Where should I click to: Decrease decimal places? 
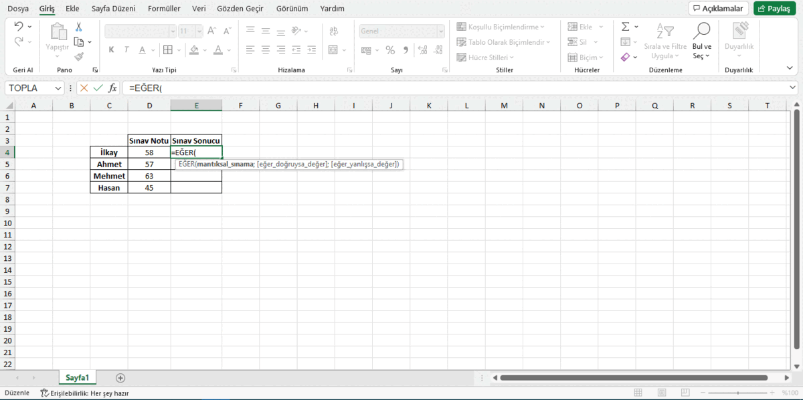pos(438,49)
